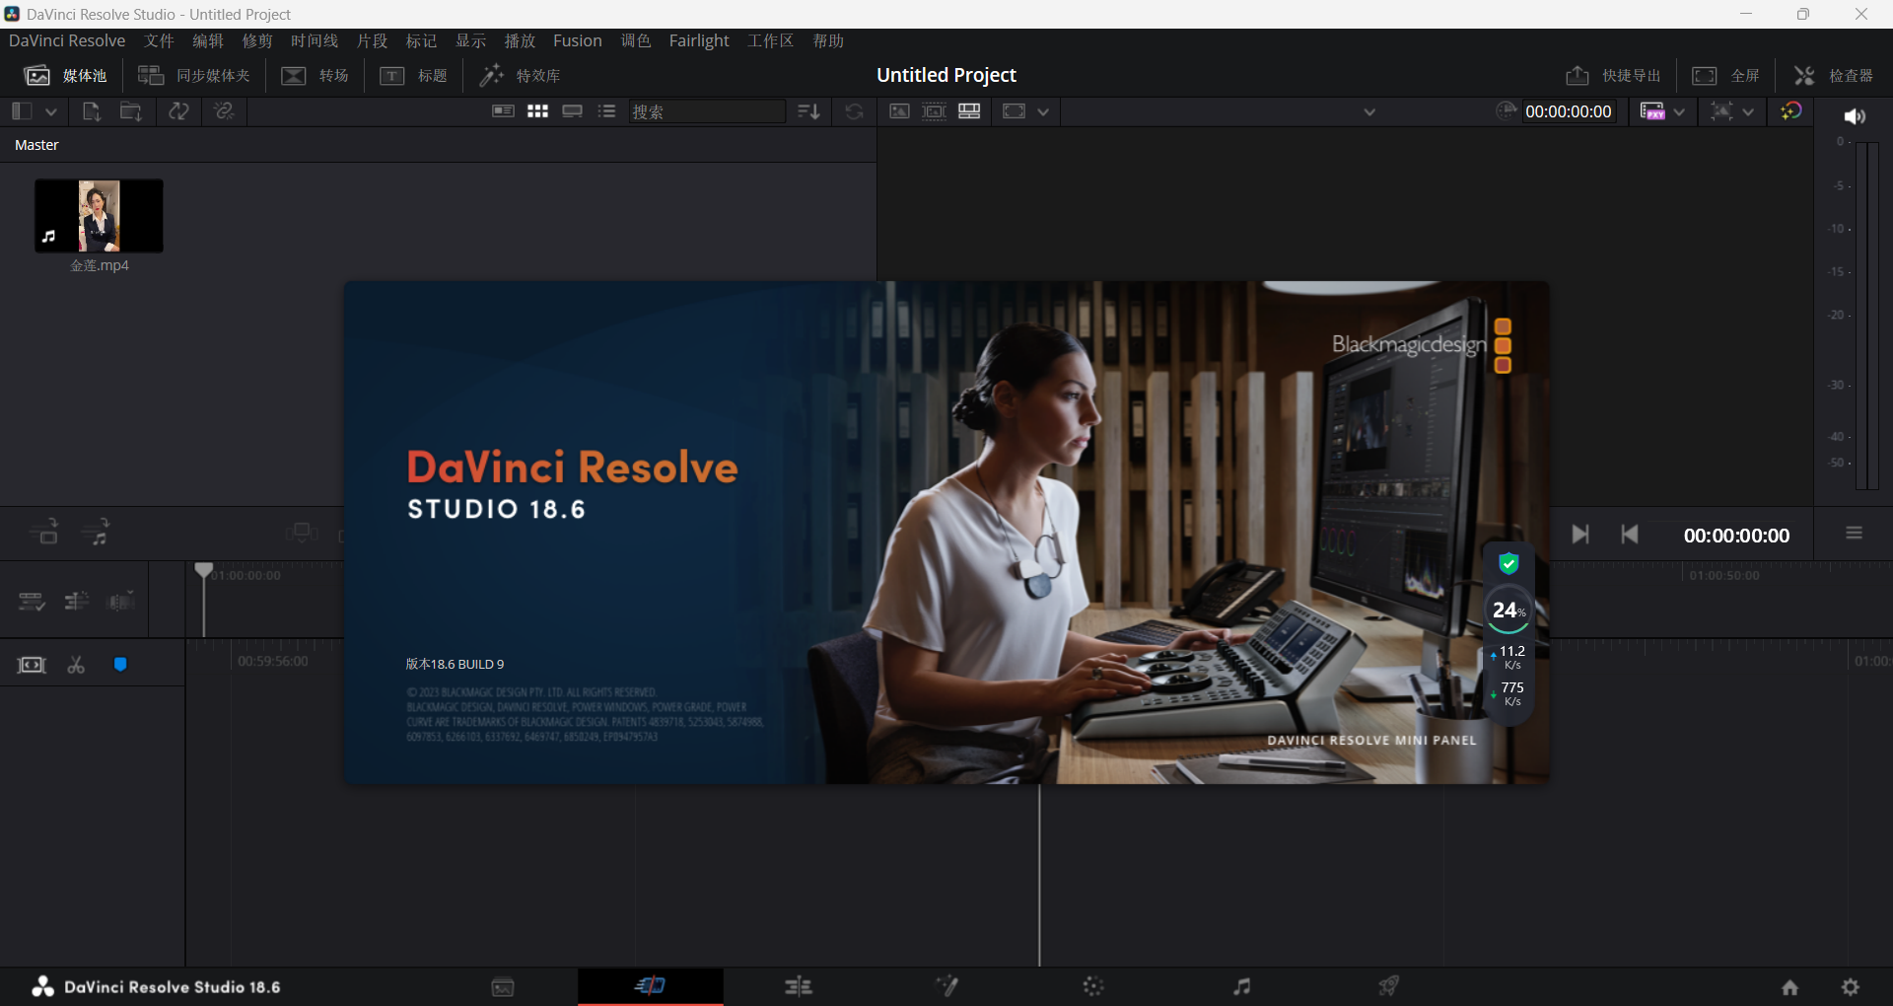Image resolution: width=1893 pixels, height=1006 pixels.
Task: Expand the proxy options dropdown arrow
Action: tap(1679, 111)
